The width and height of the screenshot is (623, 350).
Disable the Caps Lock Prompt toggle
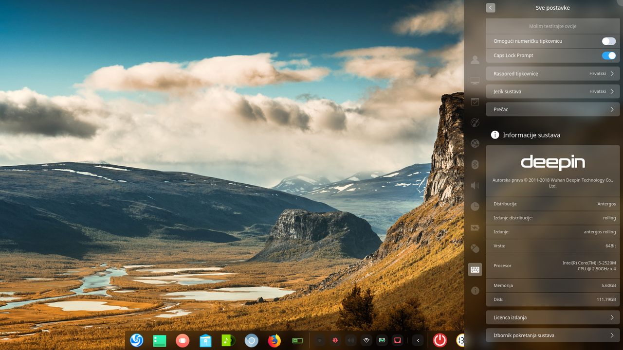coord(608,55)
